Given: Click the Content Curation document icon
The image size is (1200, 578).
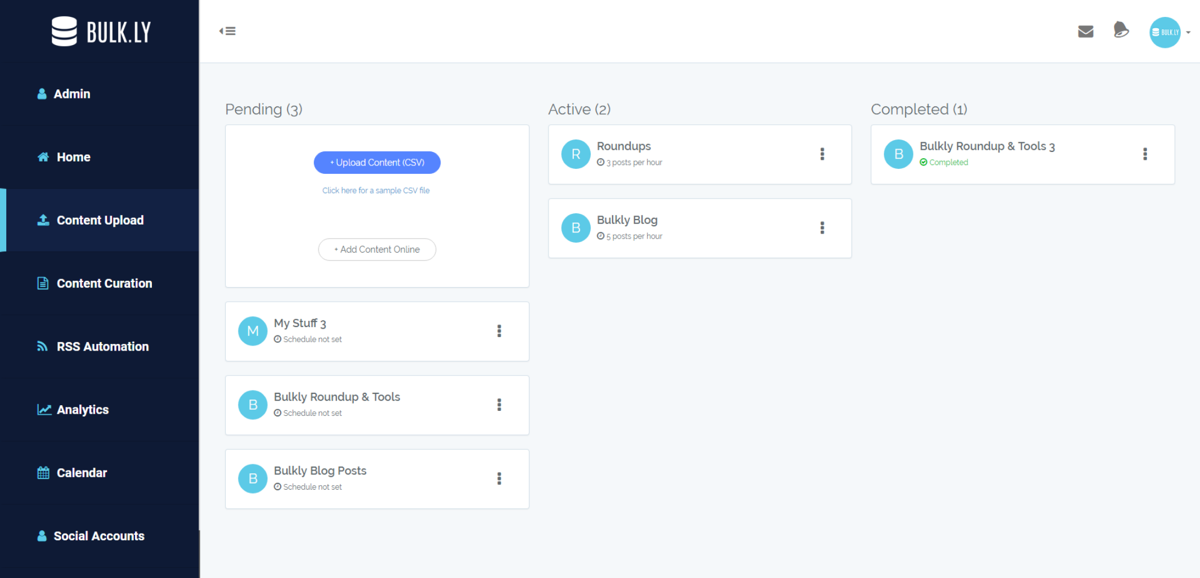Looking at the screenshot, I should (43, 283).
